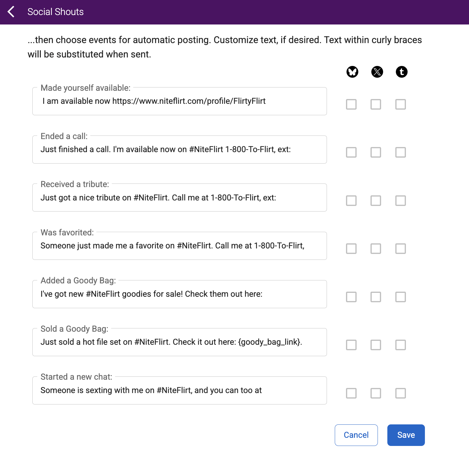Viewport: 469px width, 459px height.
Task: Enable X for Made yourself available
Action: tap(376, 104)
